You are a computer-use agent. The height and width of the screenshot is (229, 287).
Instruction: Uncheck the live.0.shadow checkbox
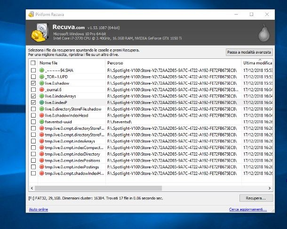point(33,83)
